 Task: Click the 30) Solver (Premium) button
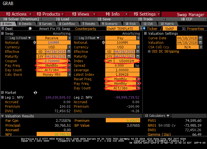(x=21, y=19)
